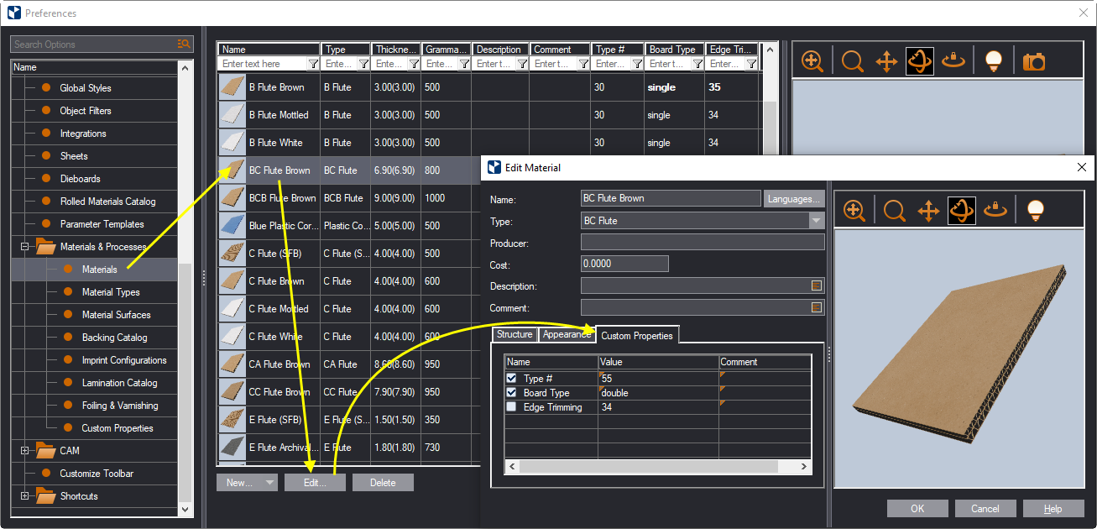Toggle the light bulb icon in the Edit Material preview
Viewport: 1097px width, 529px height.
tap(1035, 210)
